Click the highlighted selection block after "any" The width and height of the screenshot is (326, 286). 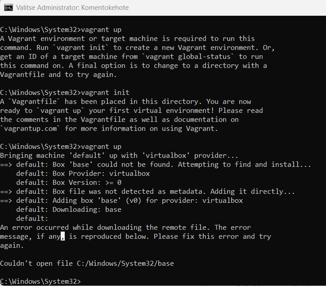(63, 237)
